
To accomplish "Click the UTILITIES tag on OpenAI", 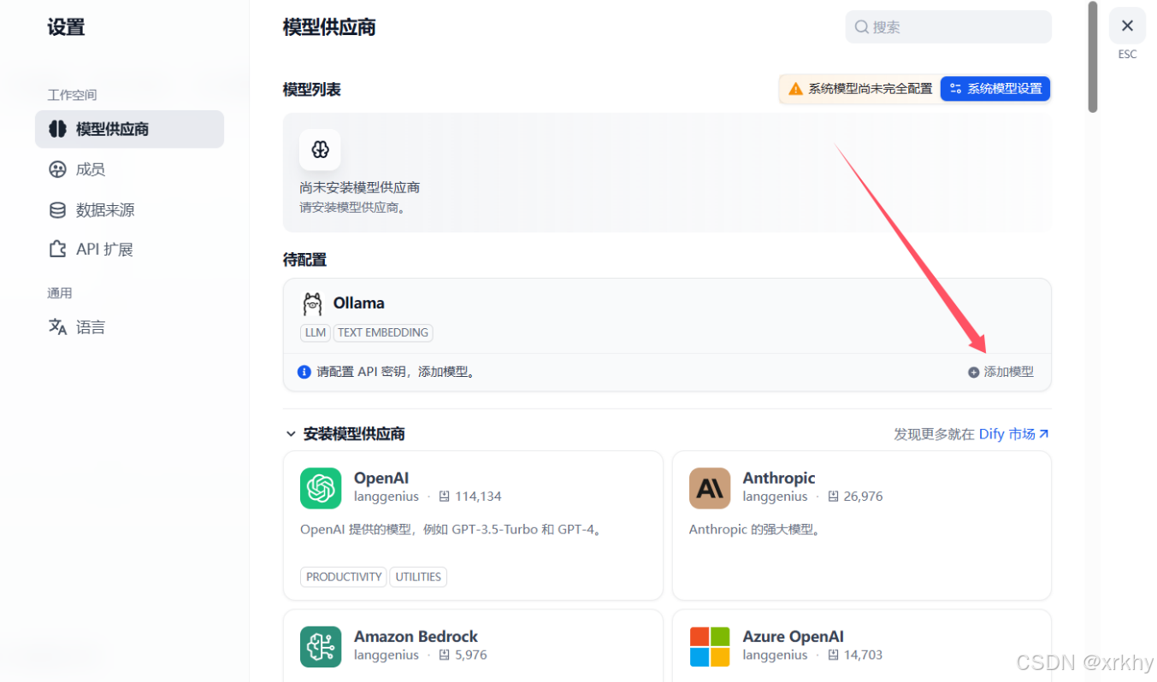I will pyautogui.click(x=418, y=577).
